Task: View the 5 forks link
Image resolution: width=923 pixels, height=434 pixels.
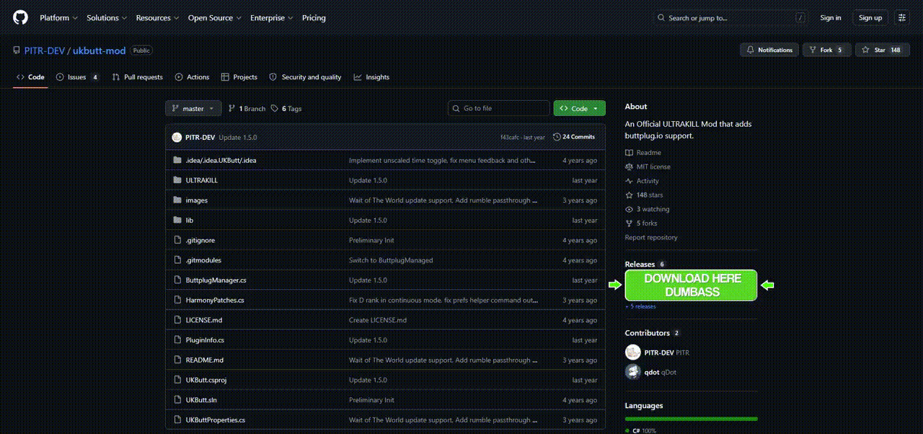Action: (x=641, y=223)
